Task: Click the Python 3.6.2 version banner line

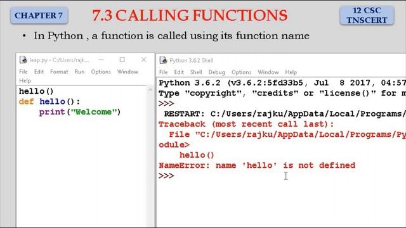Action: click(x=282, y=83)
